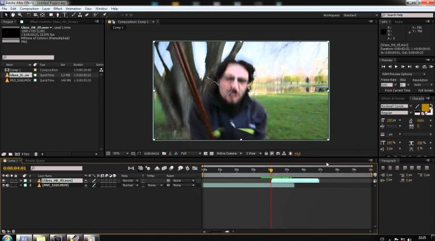The width and height of the screenshot is (435, 241).
Task: Select the Pen tool
Action: point(57,15)
